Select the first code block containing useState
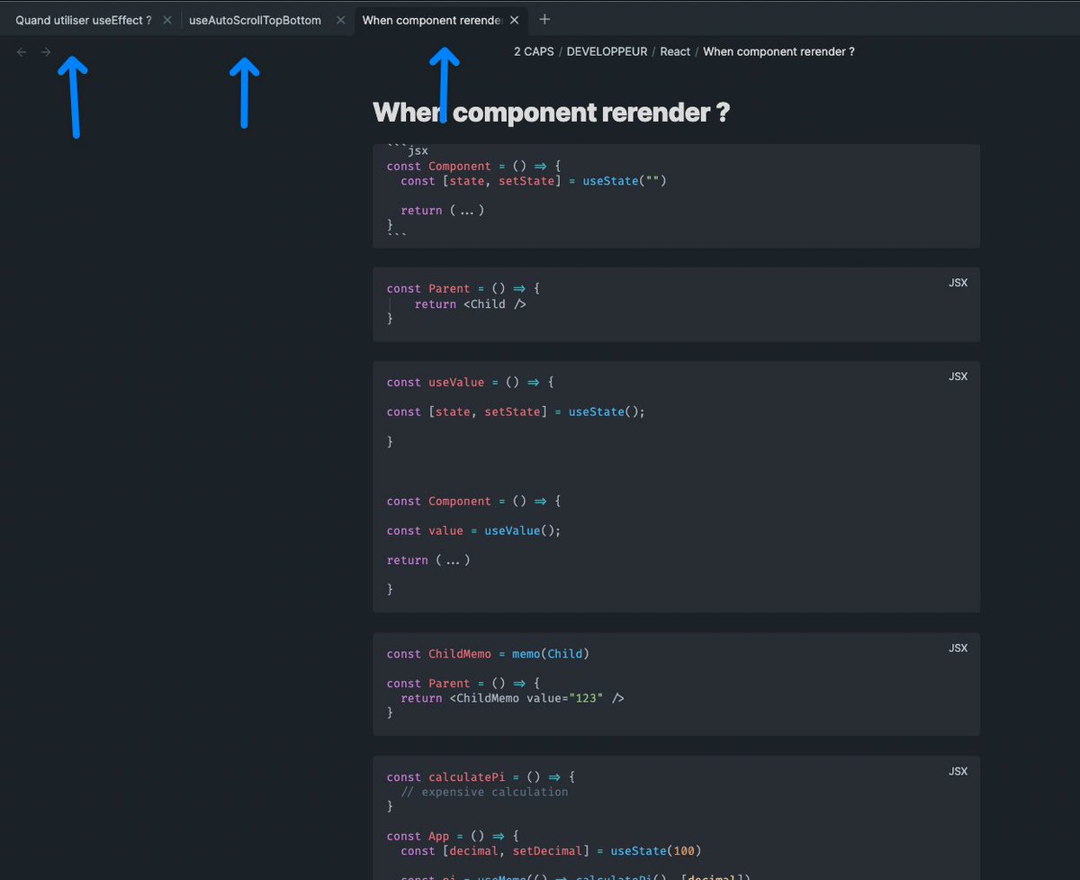 (675, 195)
